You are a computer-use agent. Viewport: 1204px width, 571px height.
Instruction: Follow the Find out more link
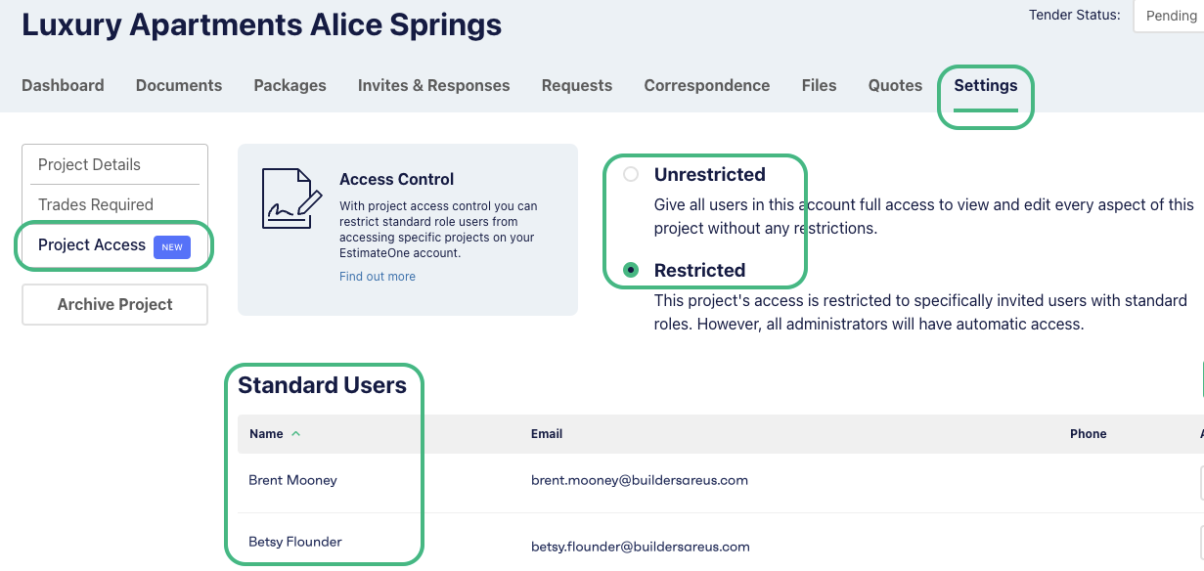tap(378, 277)
